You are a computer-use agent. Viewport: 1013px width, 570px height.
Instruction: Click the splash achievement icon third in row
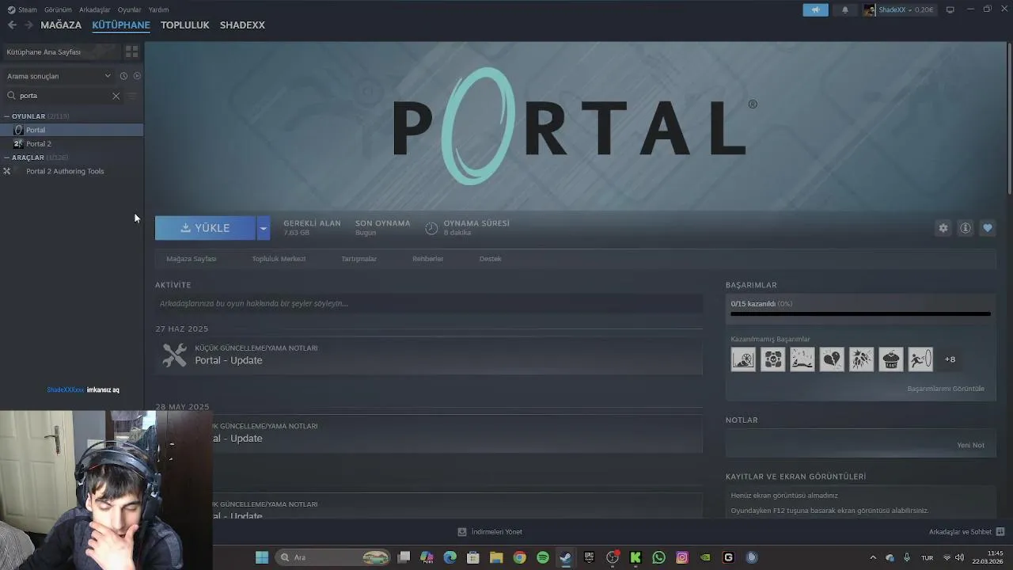(x=802, y=359)
